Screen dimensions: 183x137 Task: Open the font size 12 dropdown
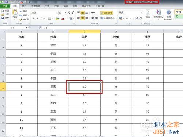click(x=65, y=12)
